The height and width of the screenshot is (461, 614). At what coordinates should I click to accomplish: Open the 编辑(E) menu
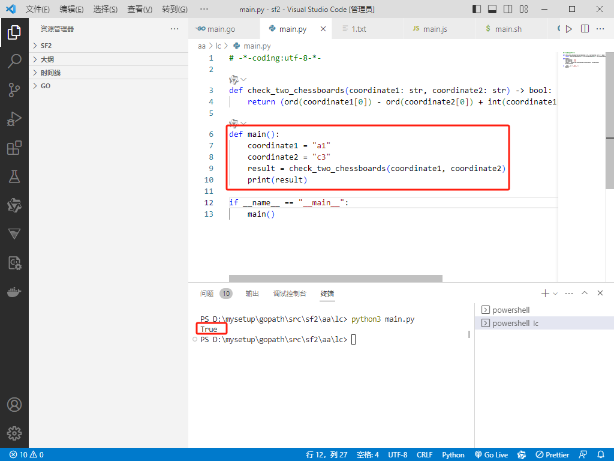point(71,9)
